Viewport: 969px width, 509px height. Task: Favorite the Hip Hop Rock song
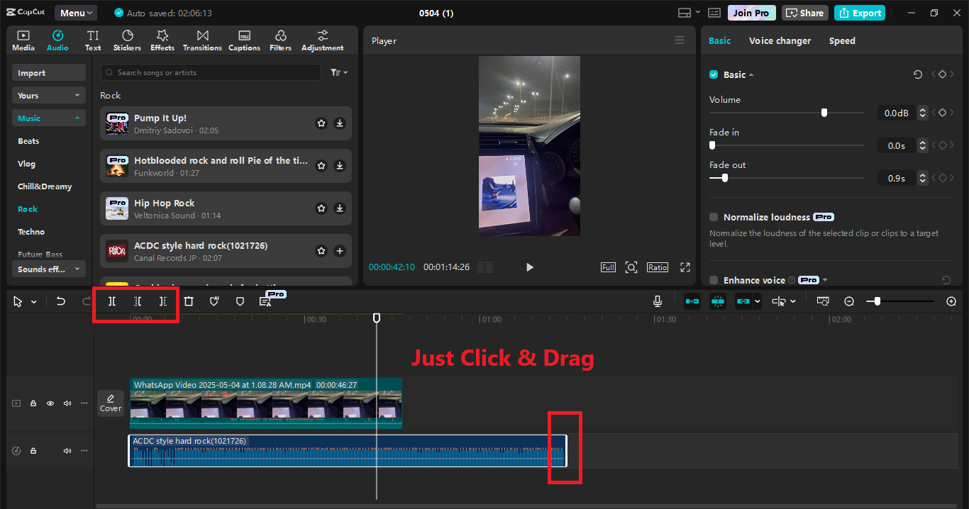coord(321,208)
